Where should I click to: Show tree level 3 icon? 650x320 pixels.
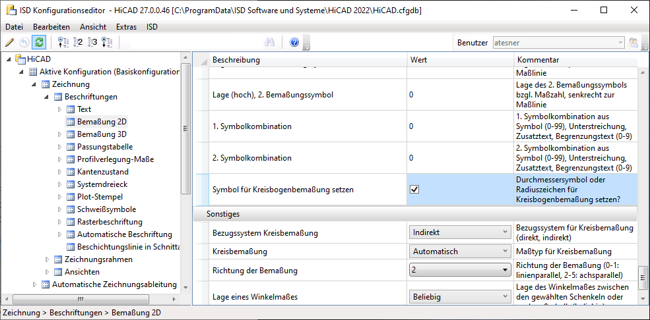tap(92, 42)
